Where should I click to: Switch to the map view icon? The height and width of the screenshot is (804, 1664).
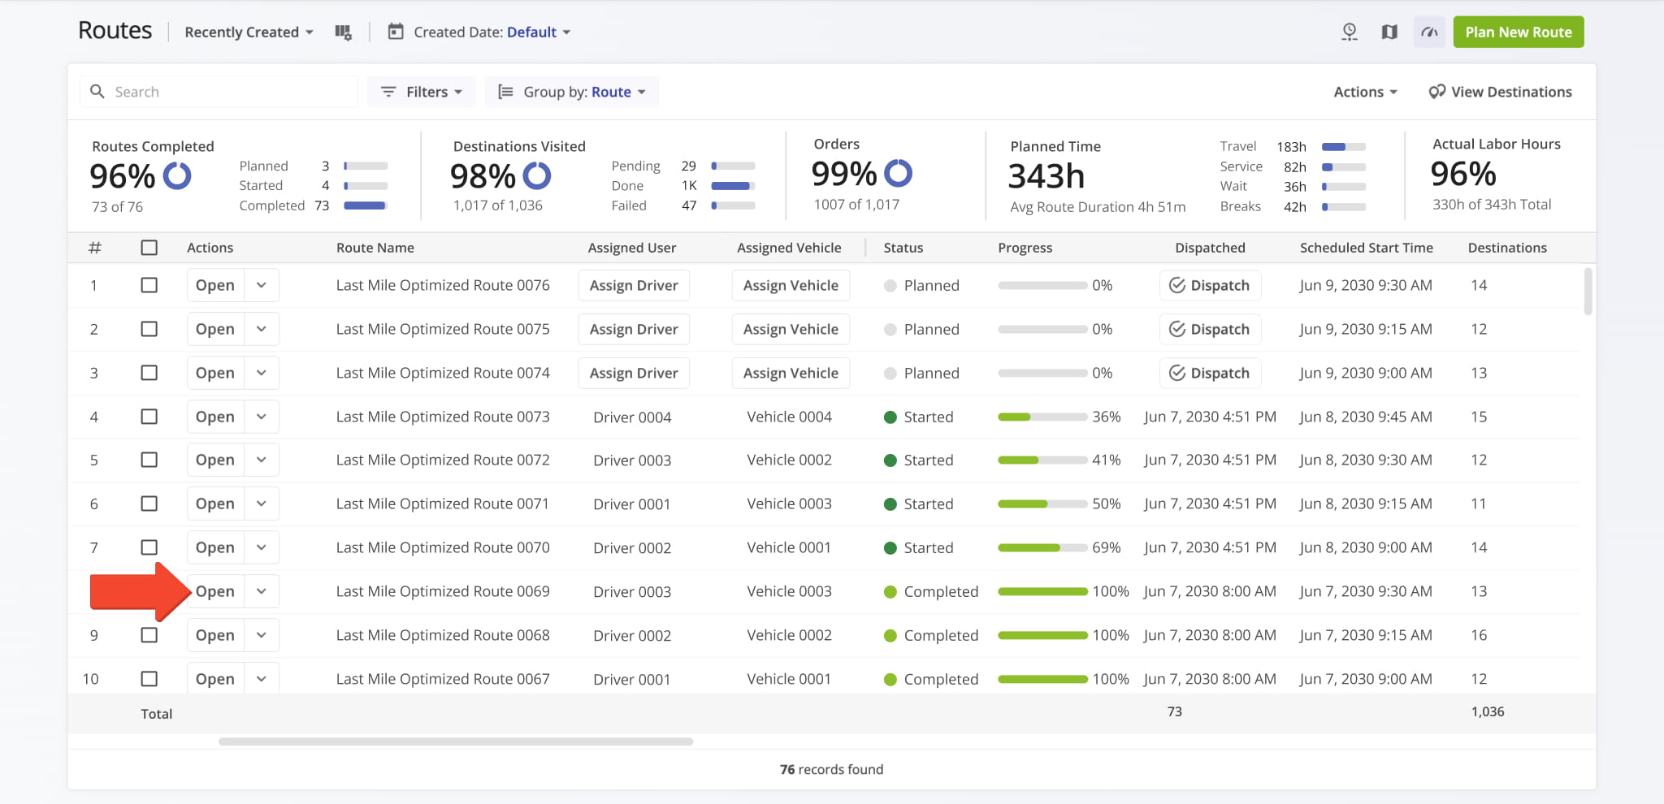point(1389,32)
